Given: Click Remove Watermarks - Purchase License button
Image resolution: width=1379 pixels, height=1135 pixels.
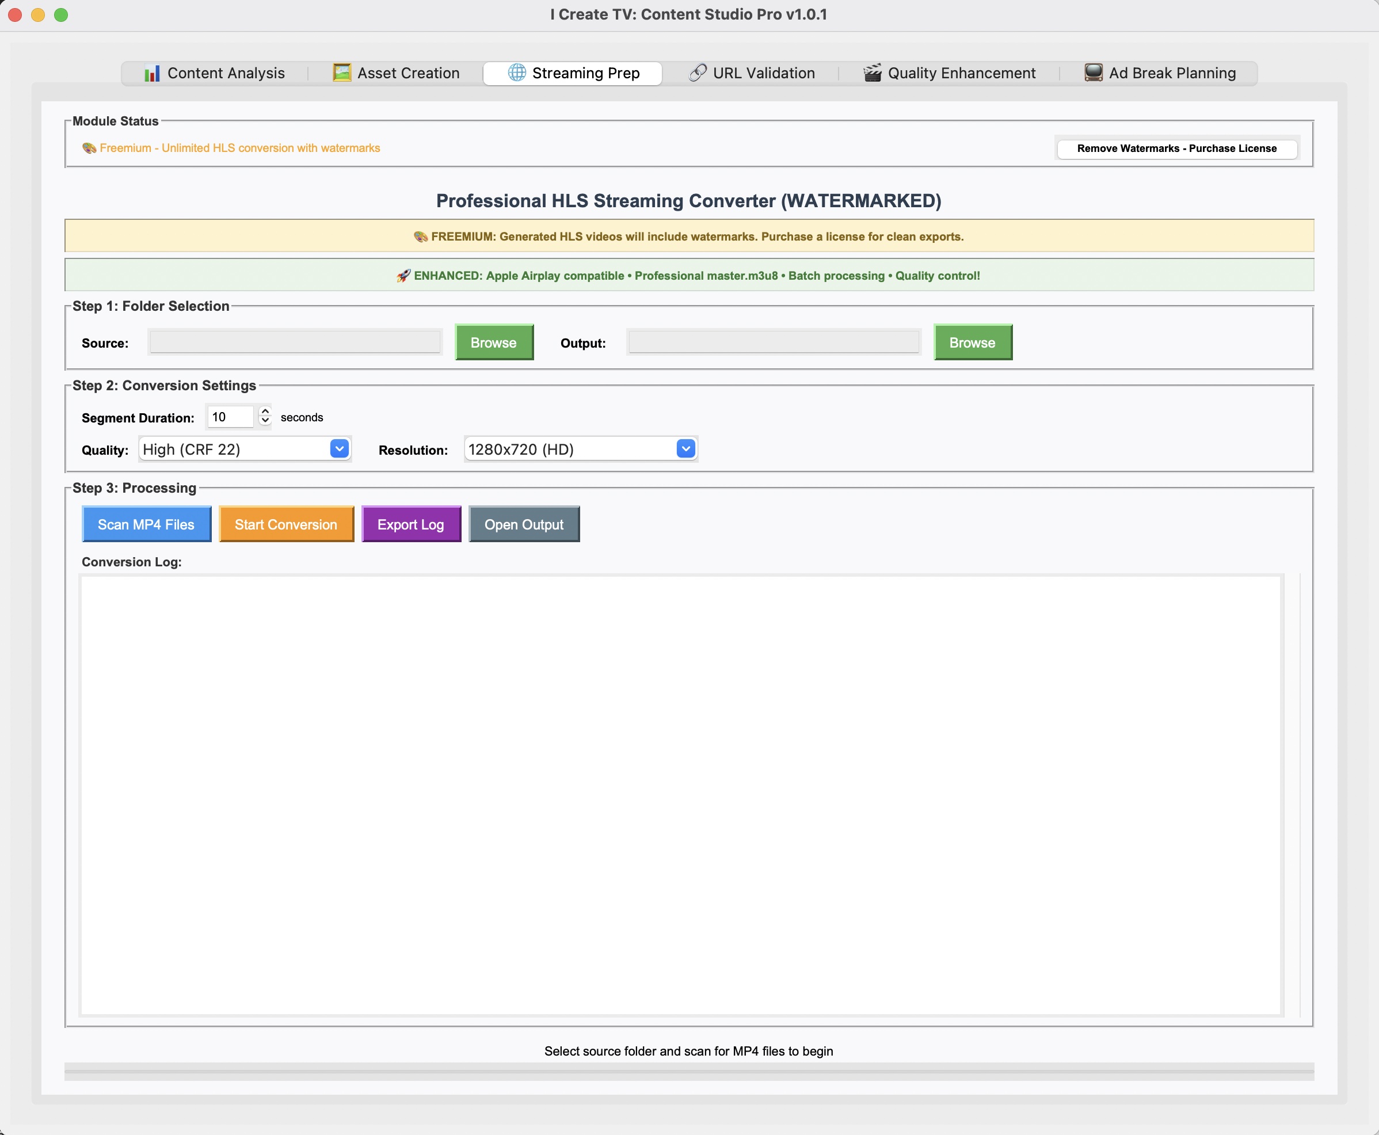Looking at the screenshot, I should (1176, 148).
